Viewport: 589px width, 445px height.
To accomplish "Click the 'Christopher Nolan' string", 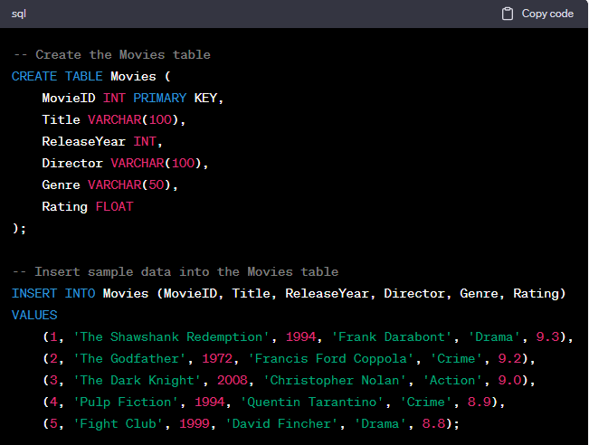I will (x=335, y=381).
